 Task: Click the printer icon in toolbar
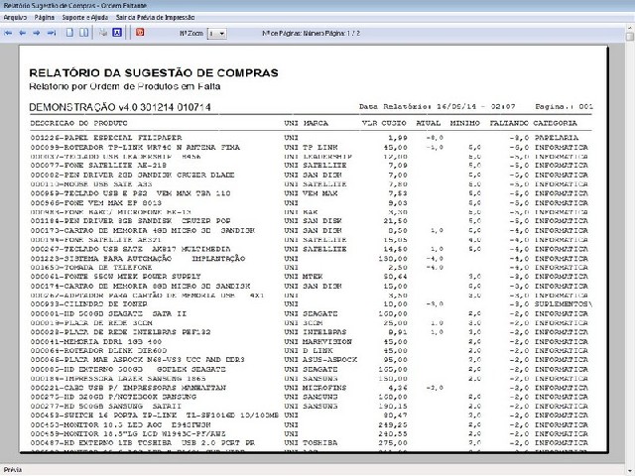pyautogui.click(x=103, y=33)
